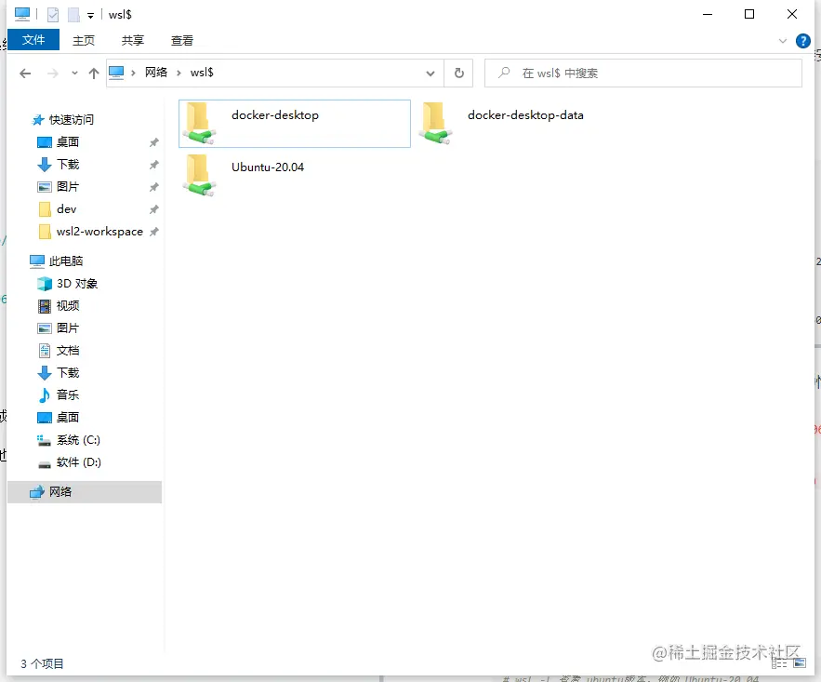Expand the ribbon with the chevron
This screenshot has height=682, width=821.
coord(783,41)
